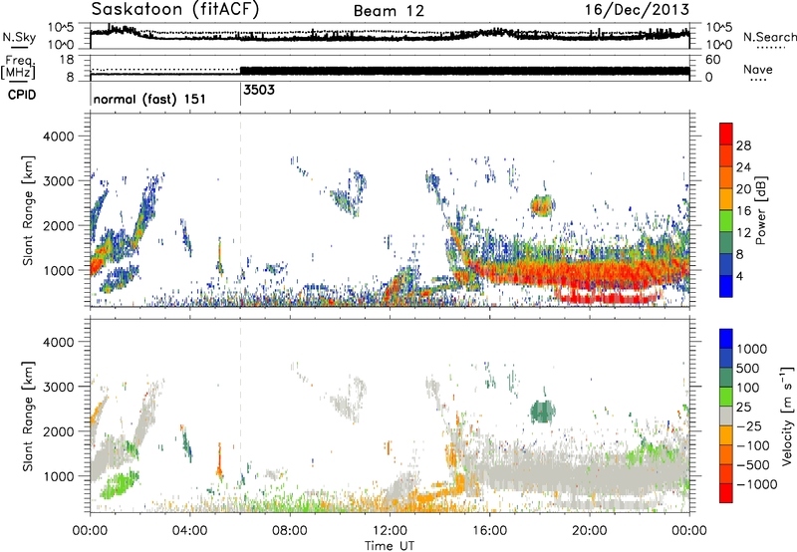This screenshot has width=797, height=552.
Task: Select the 'Beam 12' label
Action: [x=389, y=11]
